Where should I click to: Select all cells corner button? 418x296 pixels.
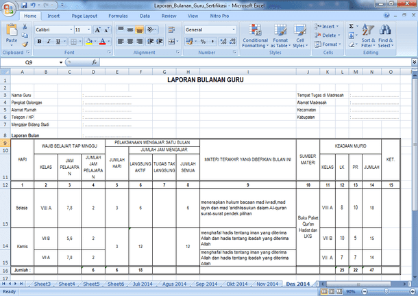[x=5, y=72]
